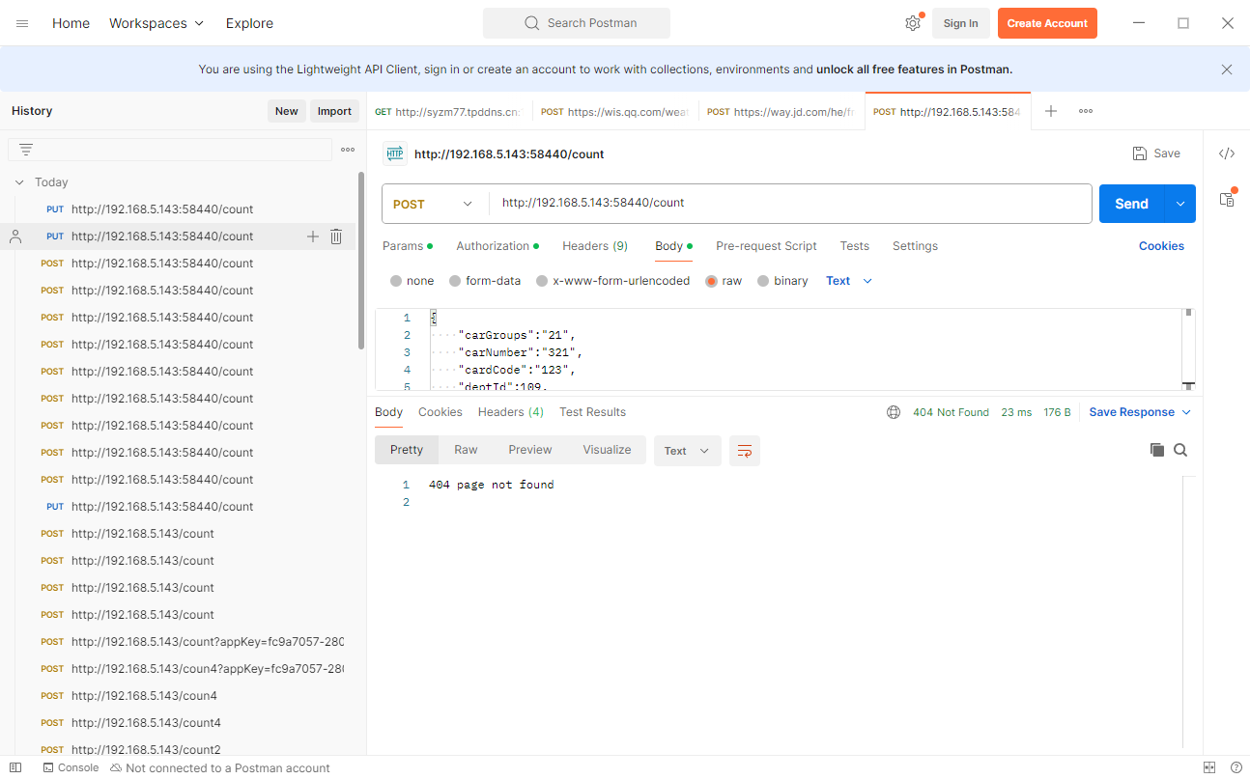Switch to the GET syzm77.tpddns tab
This screenshot has width=1250, height=779.
tap(449, 112)
